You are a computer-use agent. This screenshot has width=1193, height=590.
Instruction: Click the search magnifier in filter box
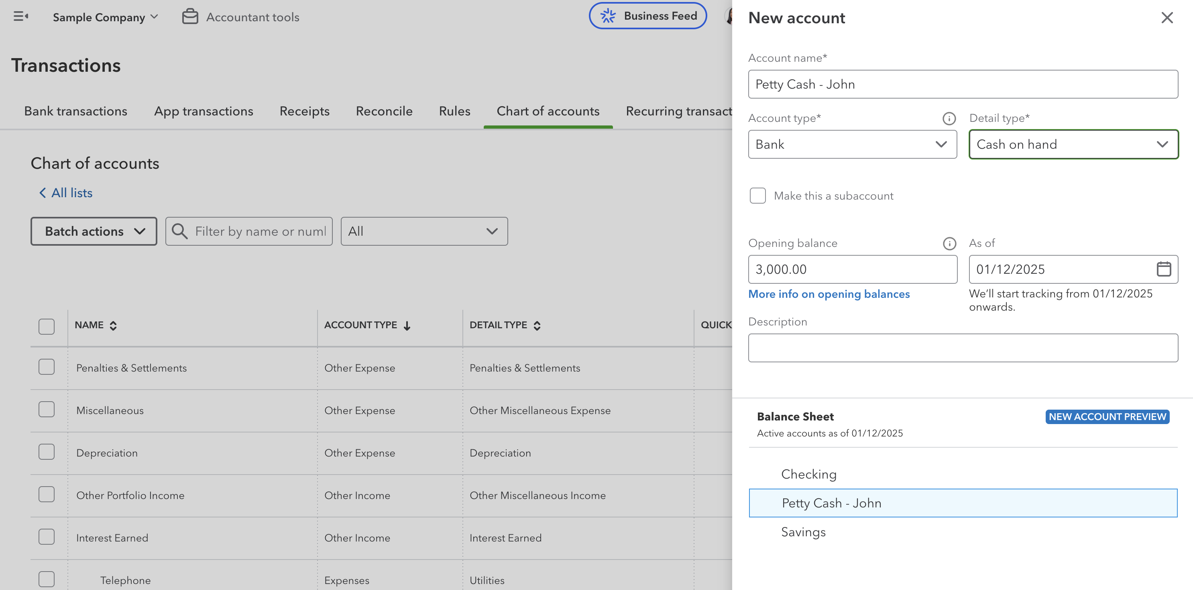pos(180,231)
